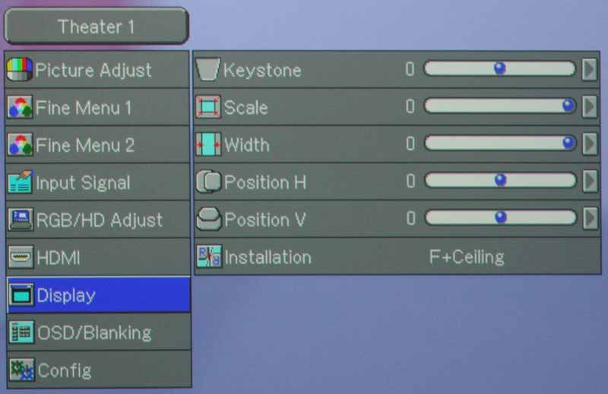Click the Position H icon
608x394 pixels.
pyautogui.click(x=208, y=182)
